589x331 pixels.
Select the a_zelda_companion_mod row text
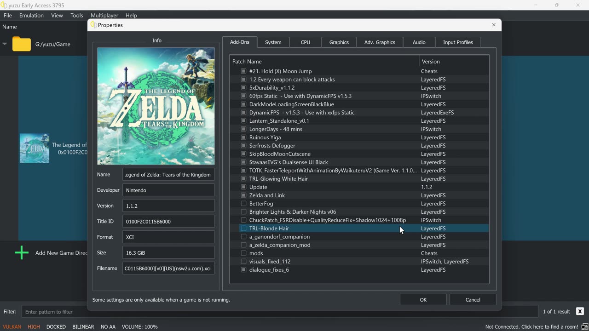tap(280, 245)
